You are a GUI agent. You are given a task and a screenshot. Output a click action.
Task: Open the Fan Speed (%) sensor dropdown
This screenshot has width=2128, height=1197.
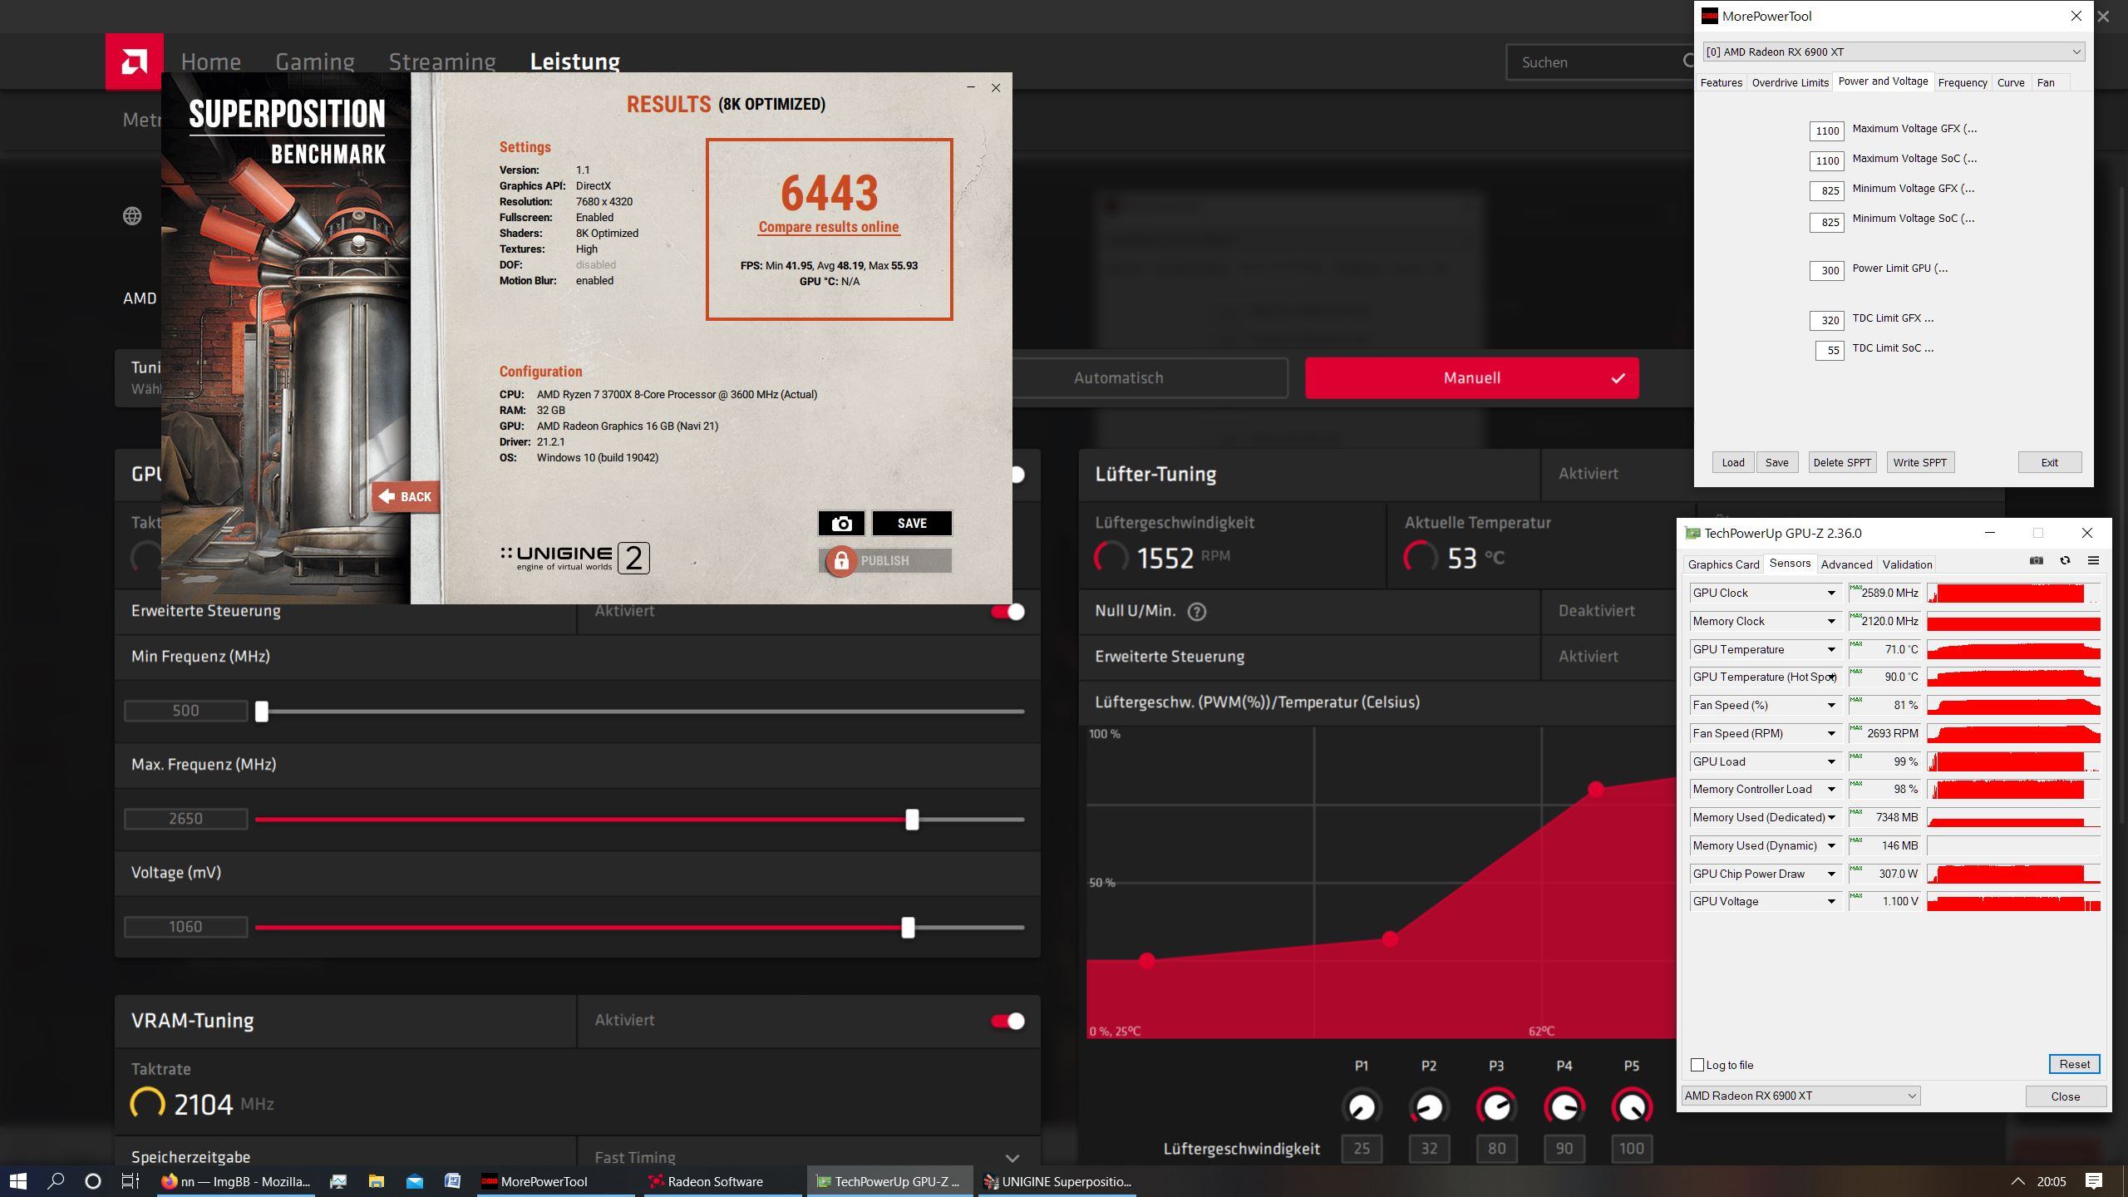(1830, 706)
